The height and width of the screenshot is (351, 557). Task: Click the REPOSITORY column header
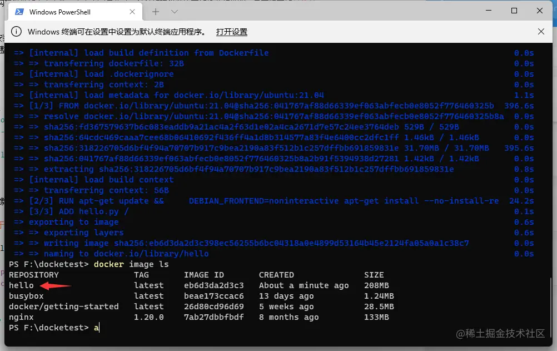[34, 275]
